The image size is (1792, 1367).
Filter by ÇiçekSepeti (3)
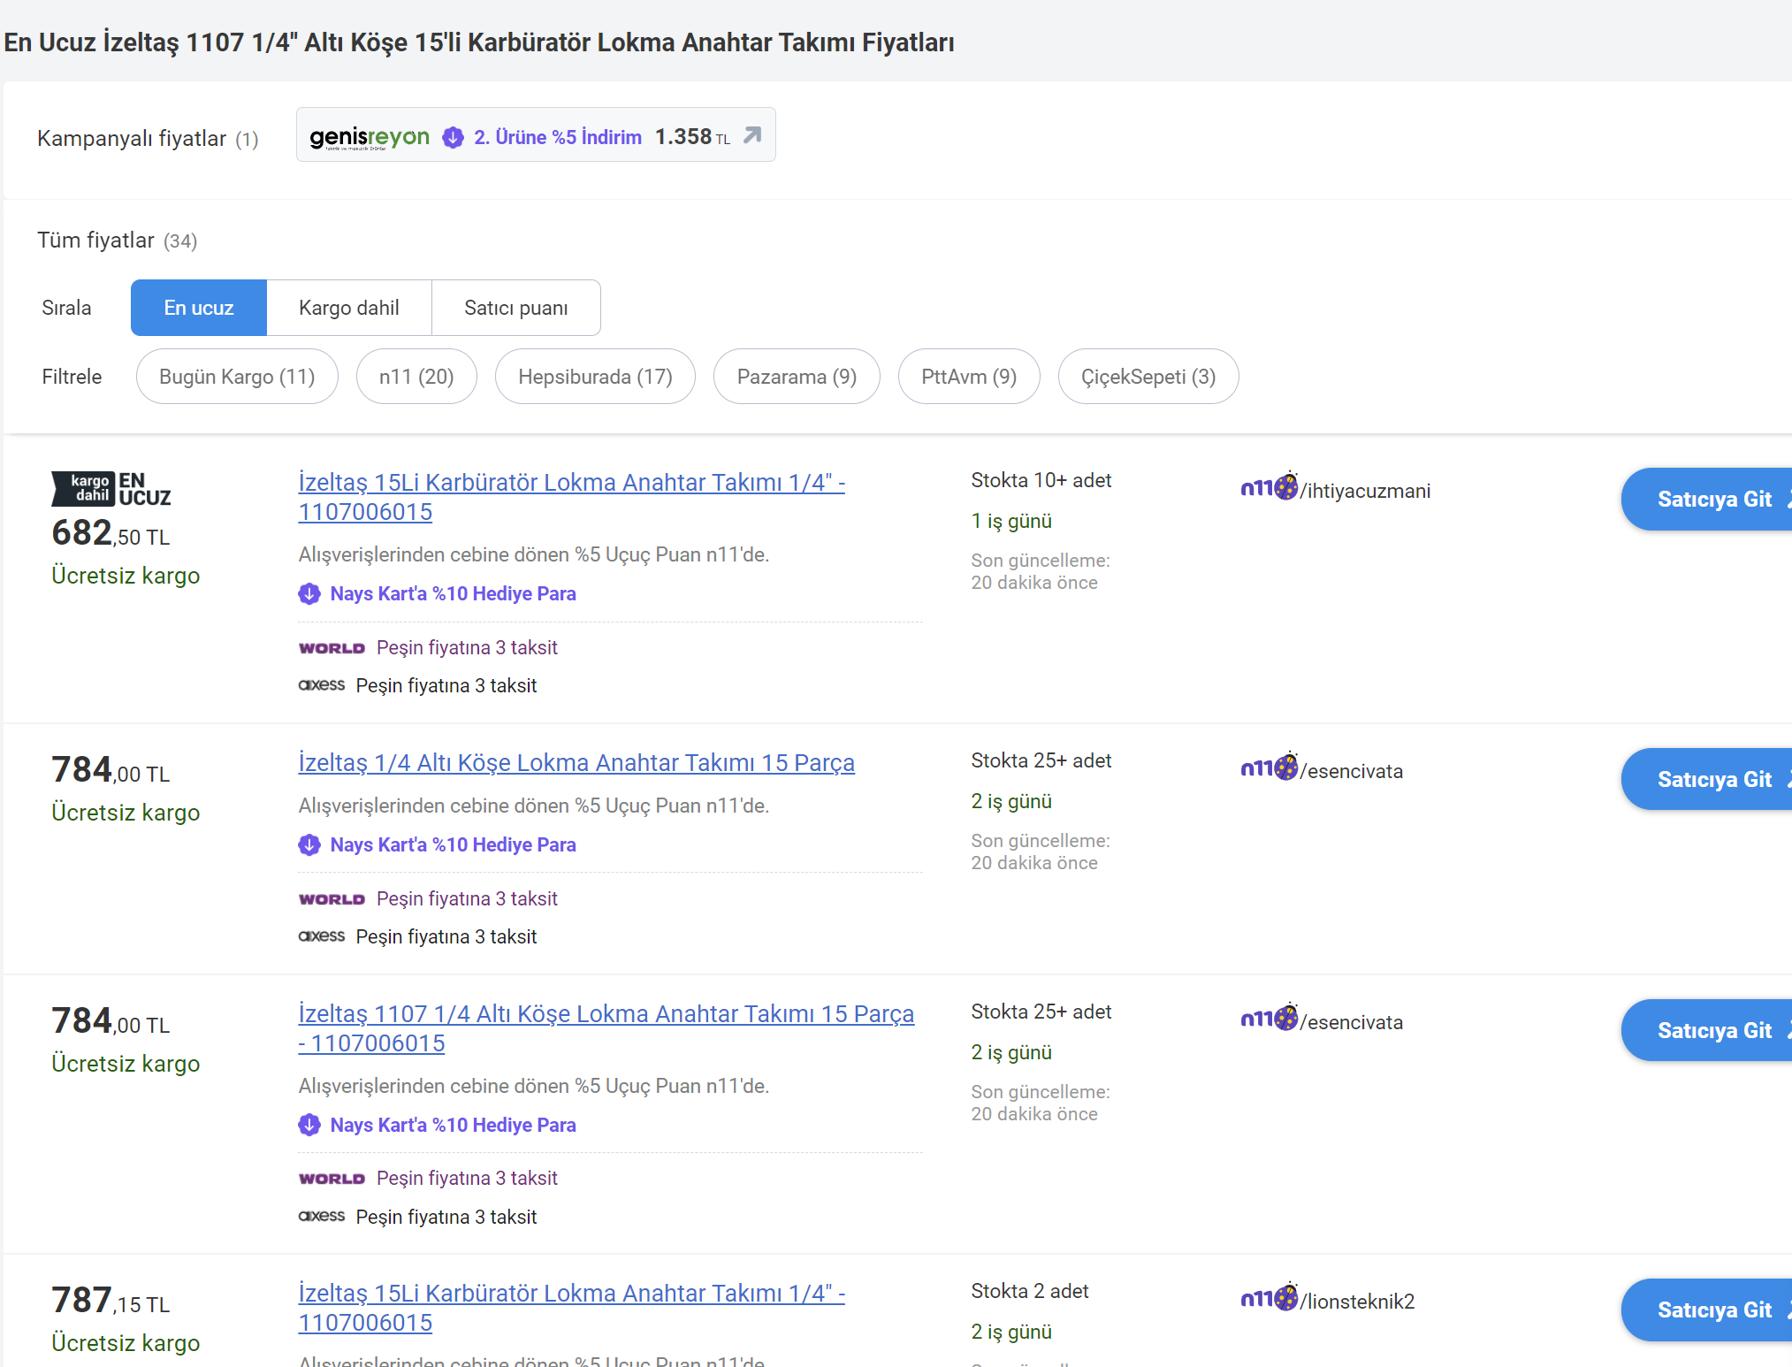click(1148, 377)
